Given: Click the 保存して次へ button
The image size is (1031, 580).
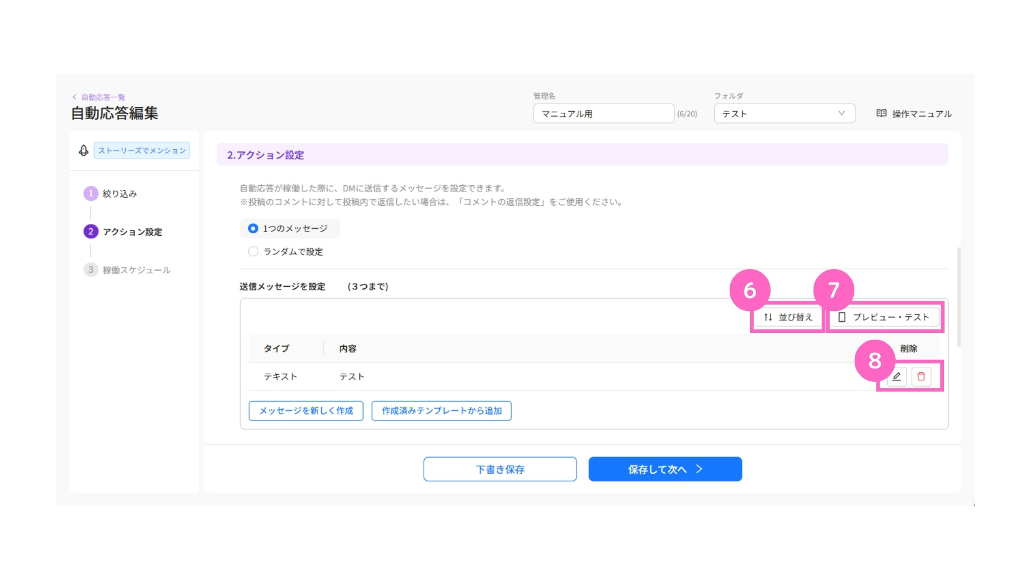Looking at the screenshot, I should tap(665, 469).
